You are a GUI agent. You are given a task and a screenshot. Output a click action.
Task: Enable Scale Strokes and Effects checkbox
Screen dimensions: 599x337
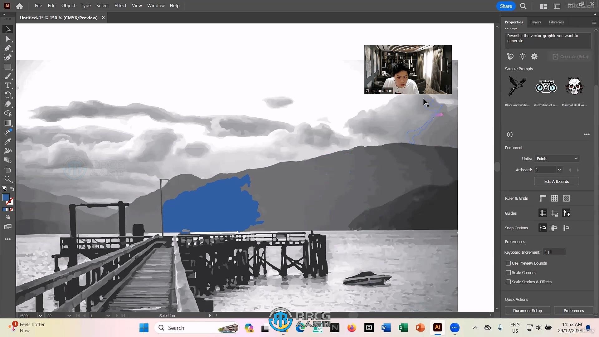click(x=508, y=281)
